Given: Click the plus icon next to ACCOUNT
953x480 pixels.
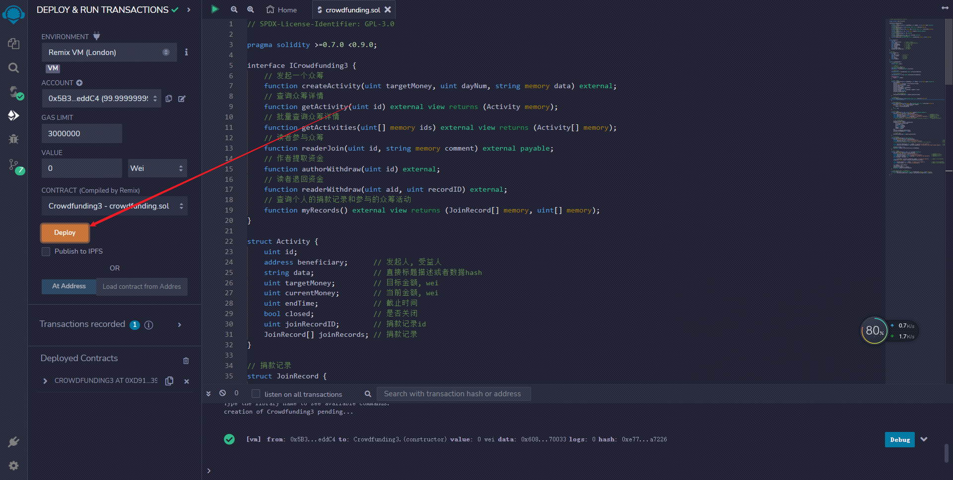Looking at the screenshot, I should coord(79,83).
